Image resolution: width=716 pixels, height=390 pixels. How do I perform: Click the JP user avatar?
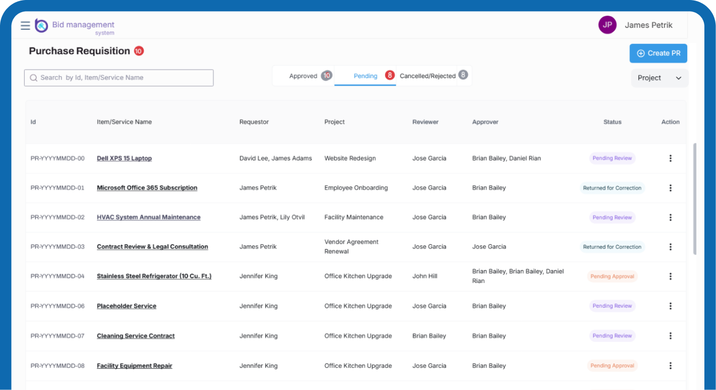tap(607, 25)
